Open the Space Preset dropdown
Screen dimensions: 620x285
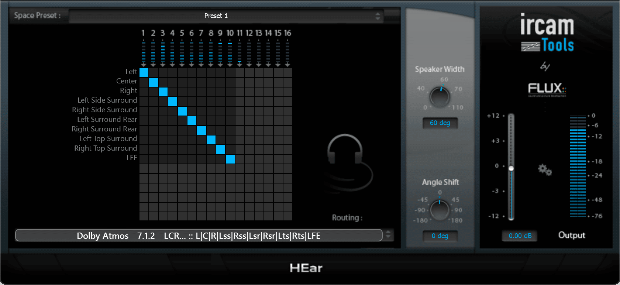coord(226,16)
